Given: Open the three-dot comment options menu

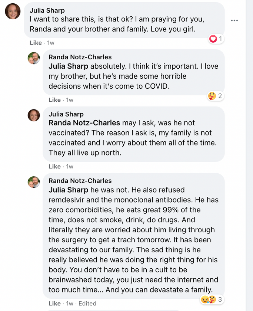Looking at the screenshot, I should pyautogui.click(x=234, y=20).
